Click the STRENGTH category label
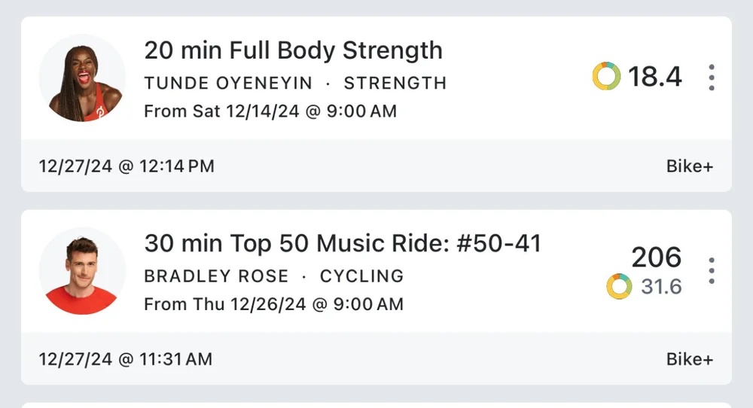This screenshot has width=753, height=408. (395, 83)
